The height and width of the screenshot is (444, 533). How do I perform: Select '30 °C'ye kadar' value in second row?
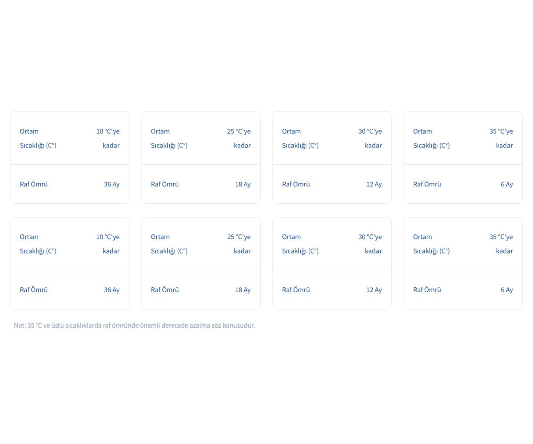tap(370, 244)
